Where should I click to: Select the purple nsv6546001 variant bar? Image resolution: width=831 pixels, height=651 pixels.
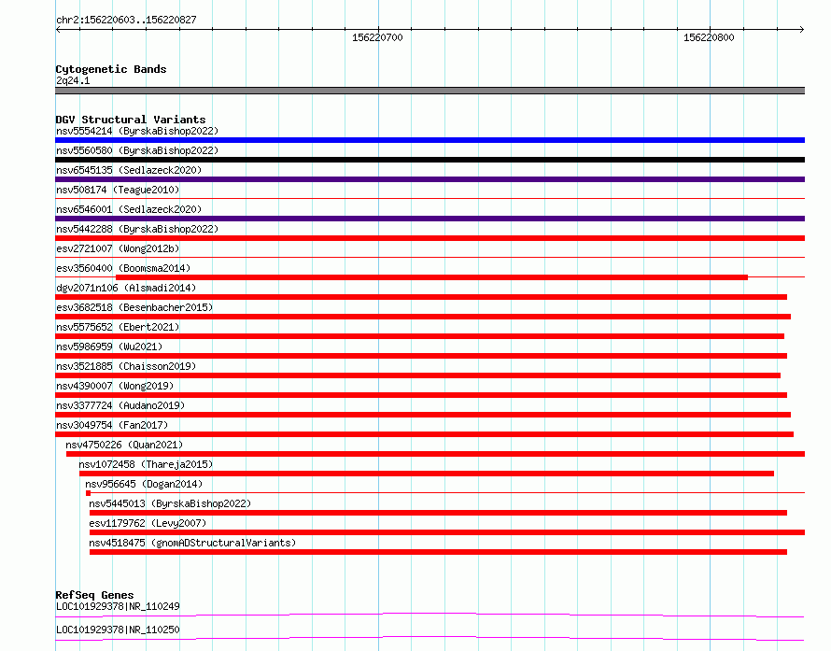(x=430, y=219)
